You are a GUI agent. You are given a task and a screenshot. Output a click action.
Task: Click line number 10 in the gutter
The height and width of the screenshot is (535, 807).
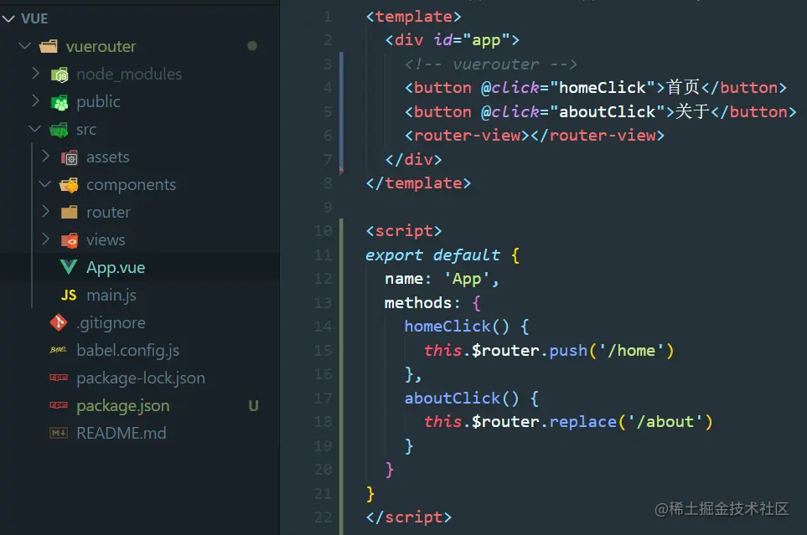pos(323,230)
